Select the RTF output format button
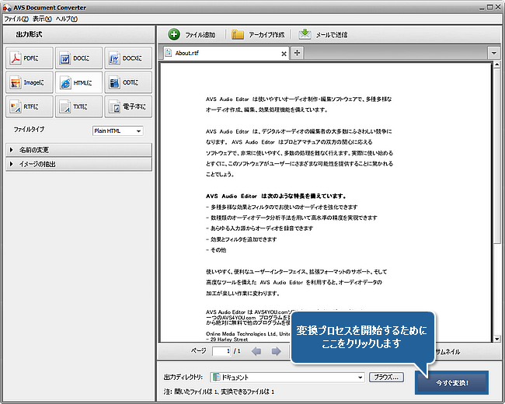Image resolution: width=505 pixels, height=404 pixels. [x=30, y=106]
